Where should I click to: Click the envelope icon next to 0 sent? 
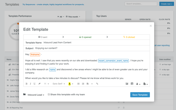pyautogui.click(x=39, y=37)
